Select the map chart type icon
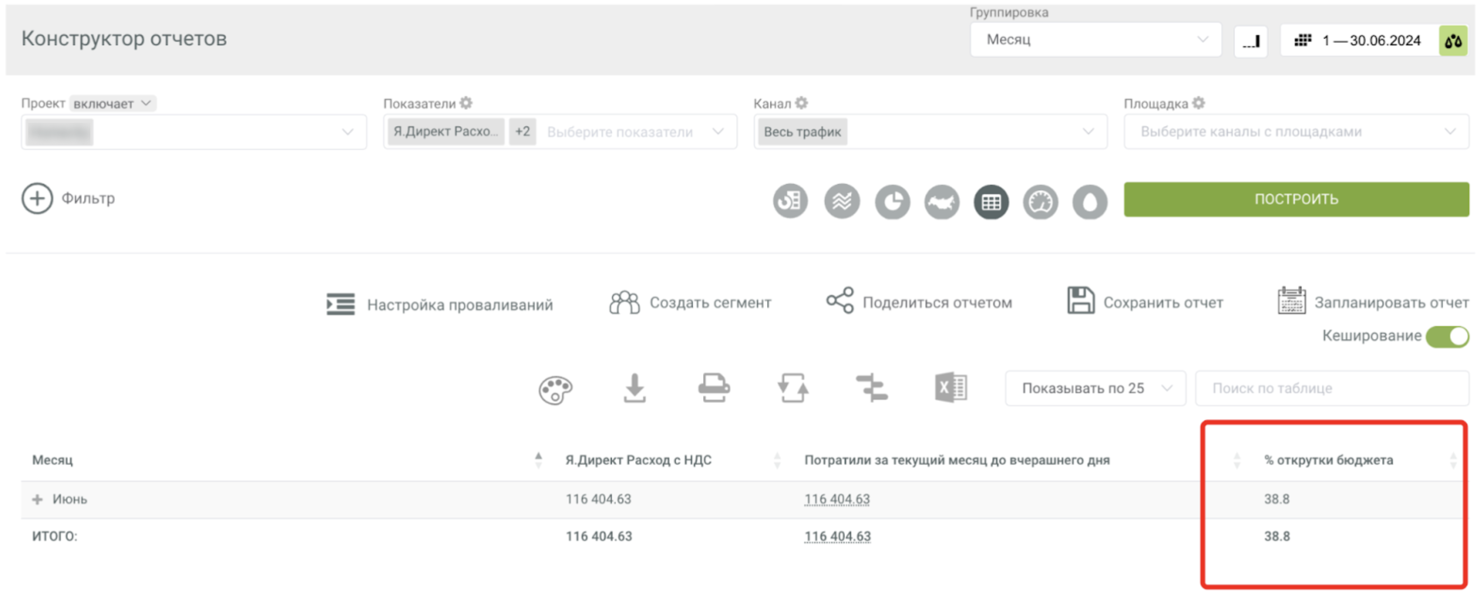The width and height of the screenshot is (1483, 601). click(x=941, y=202)
